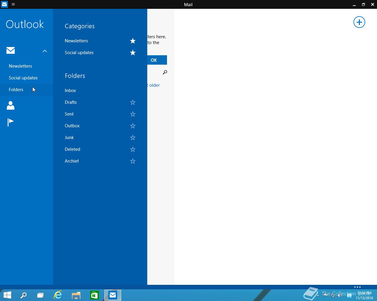The width and height of the screenshot is (377, 301).
Task: Click the Mail app taskbar button
Action: coord(113,295)
